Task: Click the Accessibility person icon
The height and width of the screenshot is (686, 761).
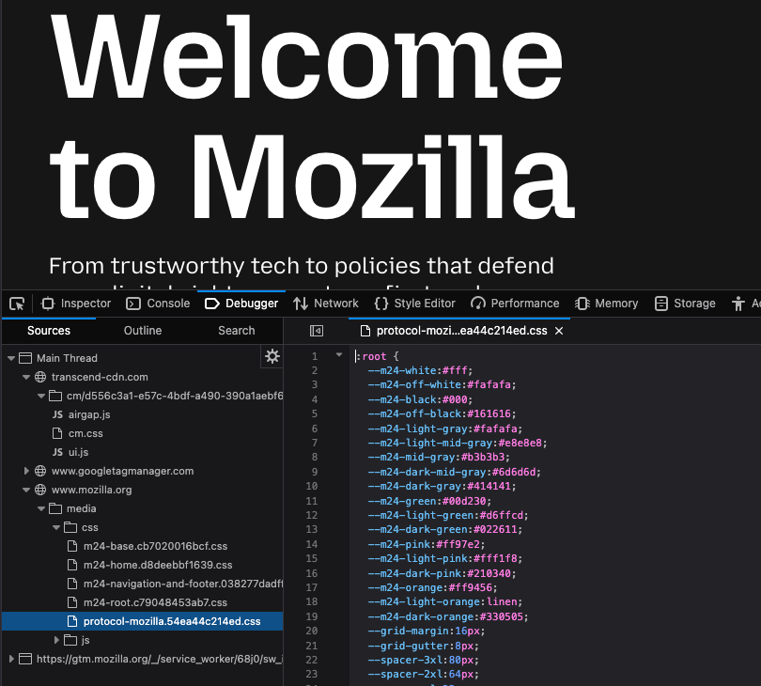Action: (x=738, y=304)
